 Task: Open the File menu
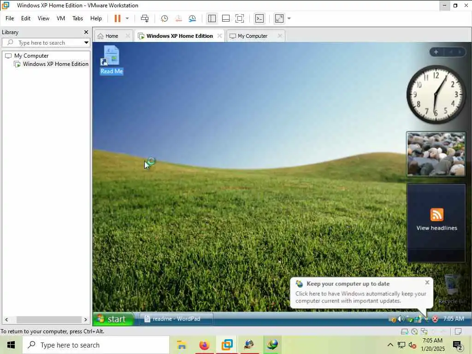click(10, 18)
